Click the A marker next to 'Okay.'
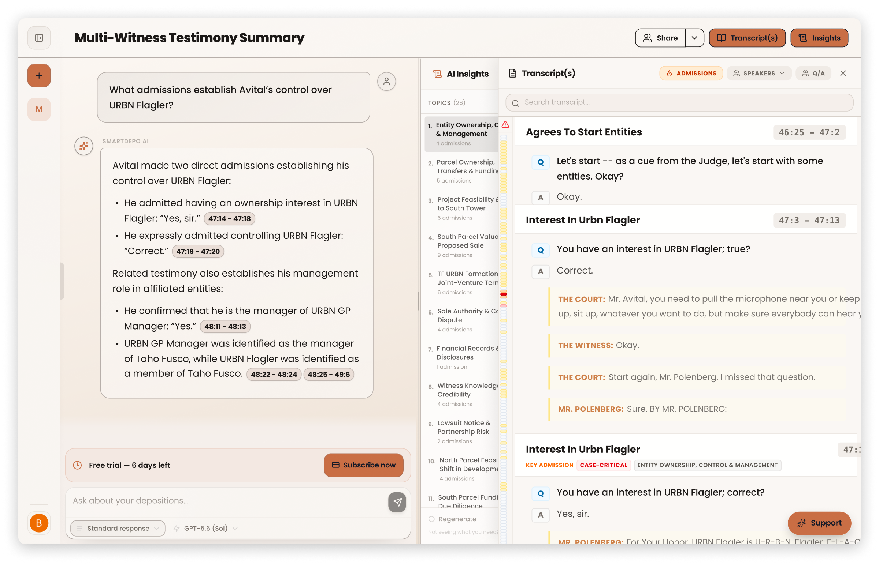 click(541, 198)
